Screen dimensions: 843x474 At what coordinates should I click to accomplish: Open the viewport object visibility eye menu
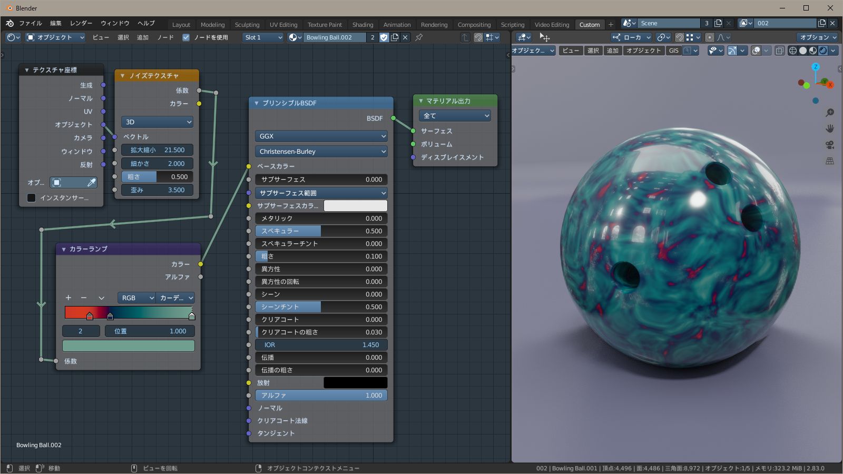[715, 51]
